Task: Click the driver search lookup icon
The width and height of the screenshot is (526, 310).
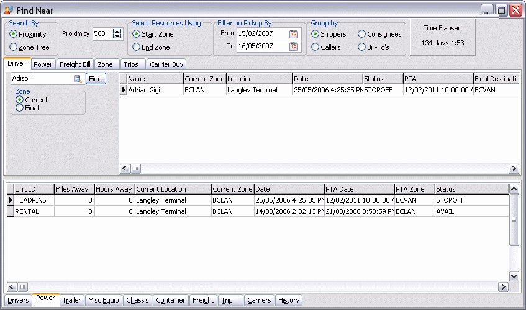Action: pos(78,79)
